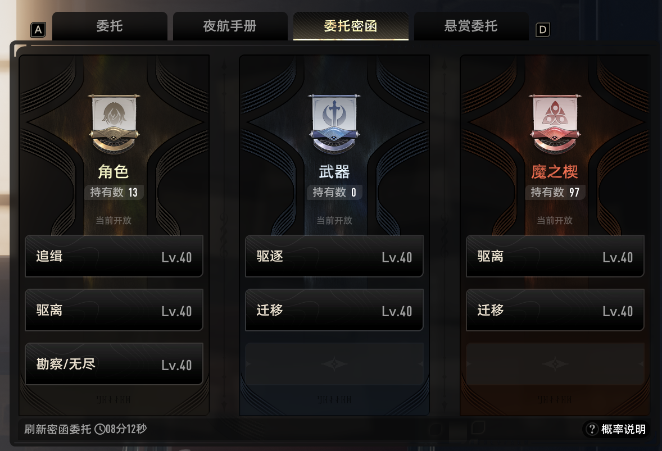Viewport: 662px width, 451px height.
Task: Click the D key next-tab icon
Action: [x=542, y=30]
